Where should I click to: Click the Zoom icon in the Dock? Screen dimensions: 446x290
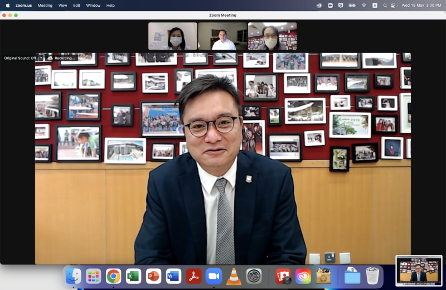[x=214, y=276]
